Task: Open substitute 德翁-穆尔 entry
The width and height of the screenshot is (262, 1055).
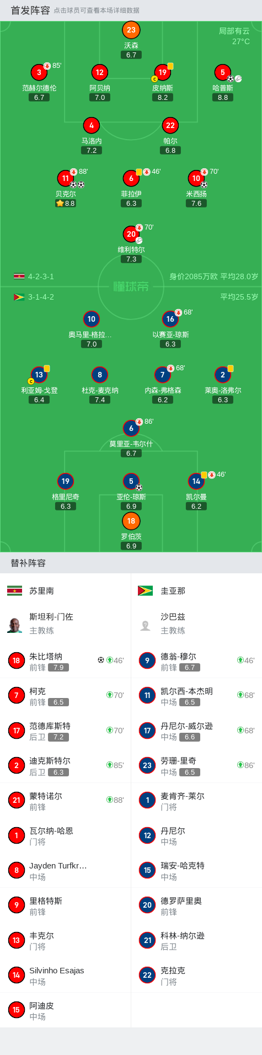Action: click(x=196, y=660)
